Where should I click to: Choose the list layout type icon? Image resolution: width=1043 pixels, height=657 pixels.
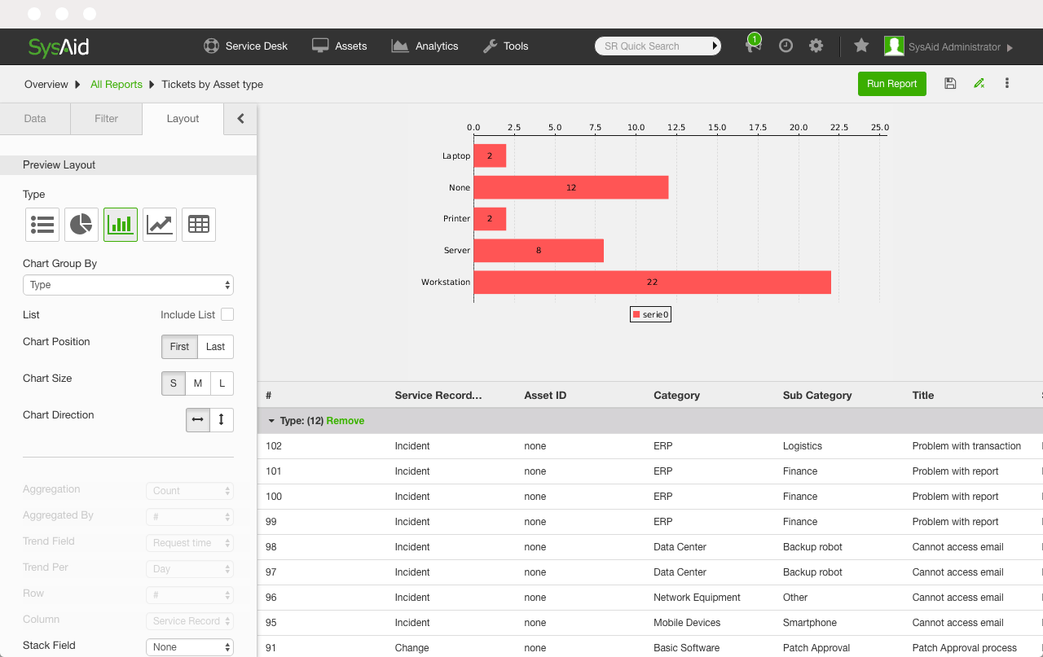(x=42, y=225)
